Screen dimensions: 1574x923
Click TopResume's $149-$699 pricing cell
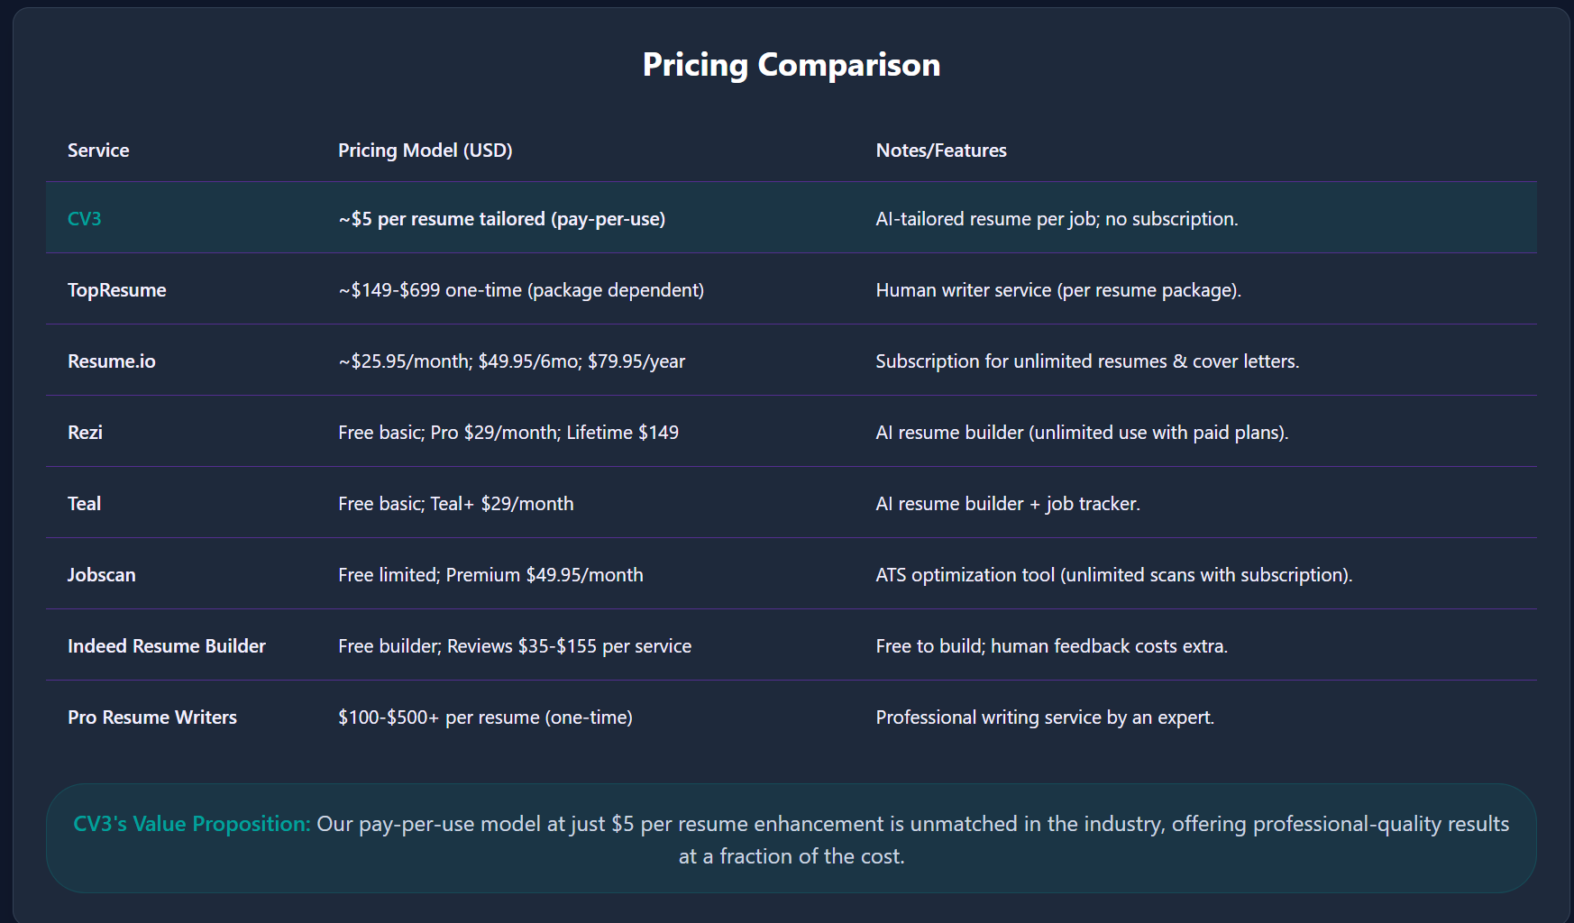pos(521,290)
